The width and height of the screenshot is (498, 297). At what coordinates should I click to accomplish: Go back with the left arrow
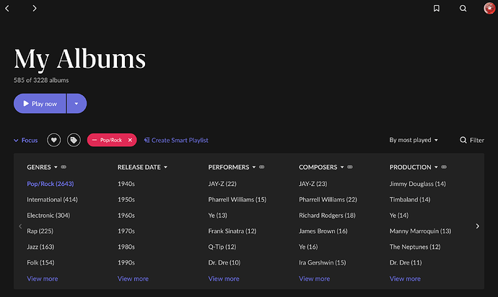point(7,8)
